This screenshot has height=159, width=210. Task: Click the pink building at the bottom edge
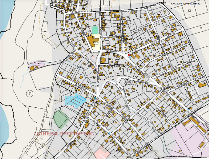click(101, 153)
